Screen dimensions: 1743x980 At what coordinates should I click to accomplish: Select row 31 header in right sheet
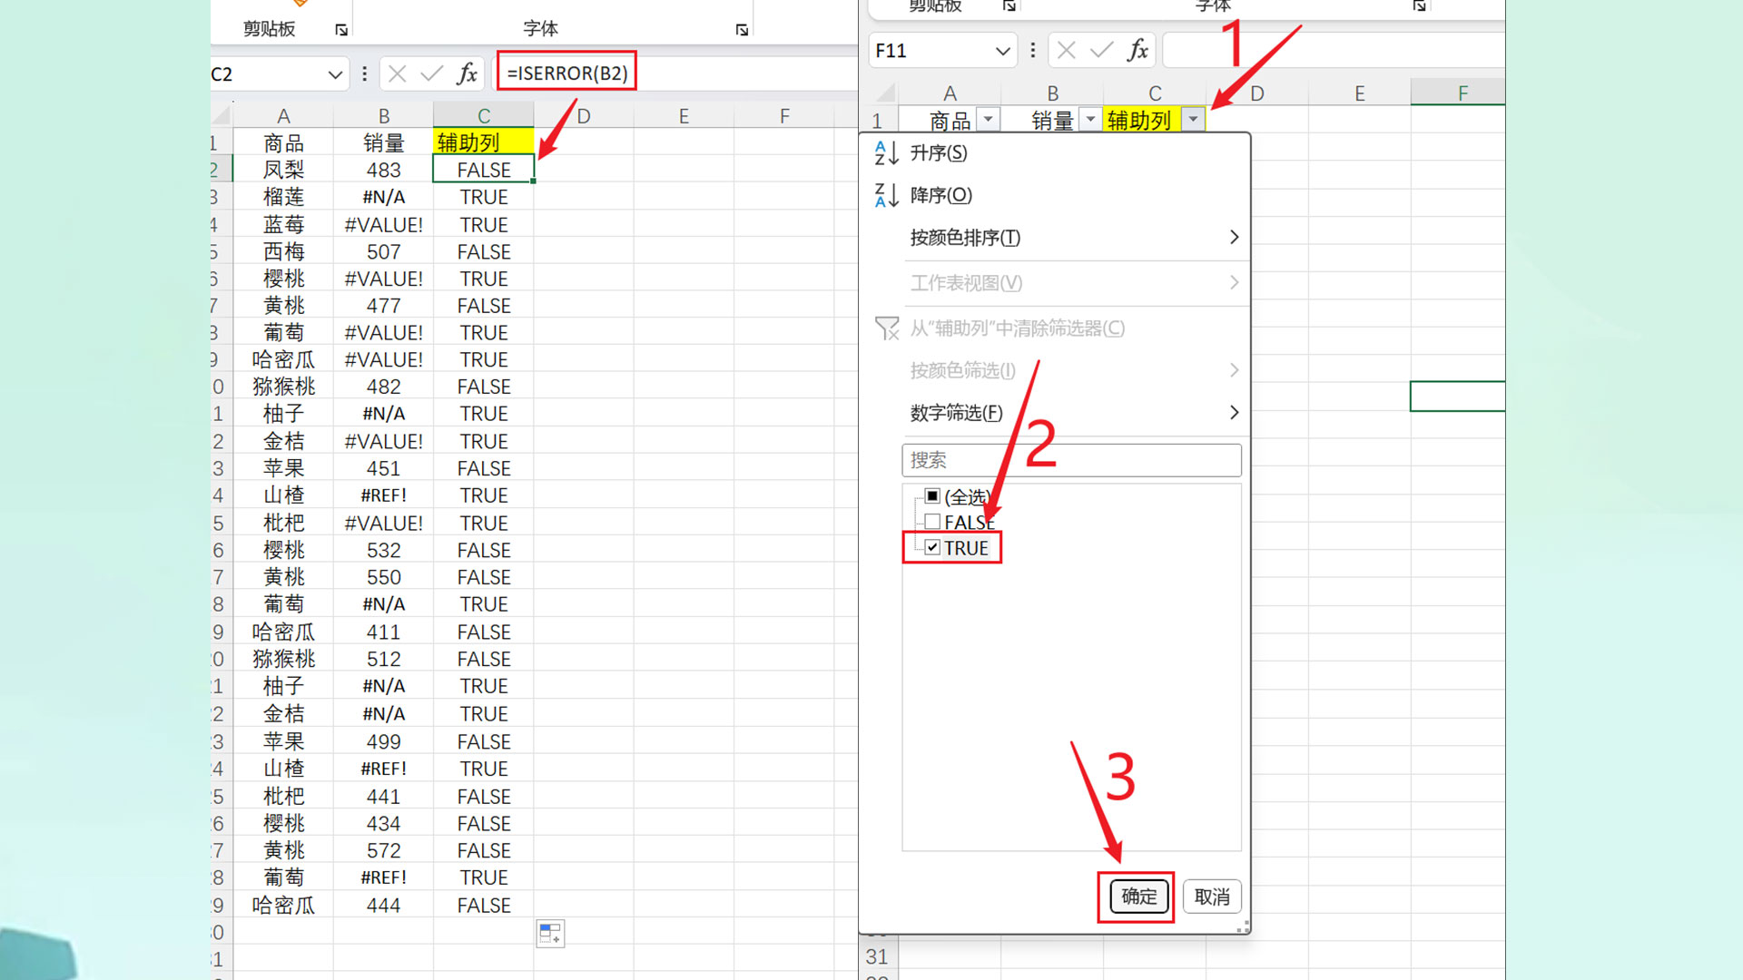877,956
